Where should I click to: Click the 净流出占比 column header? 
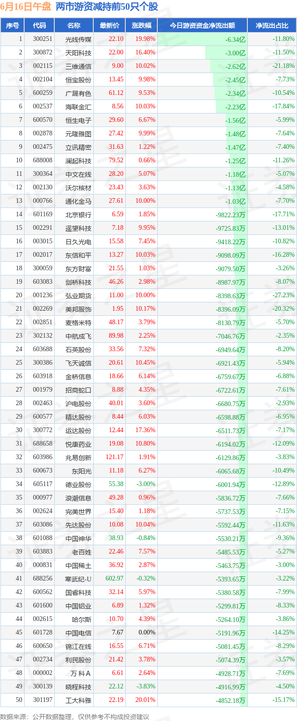coord(272,26)
